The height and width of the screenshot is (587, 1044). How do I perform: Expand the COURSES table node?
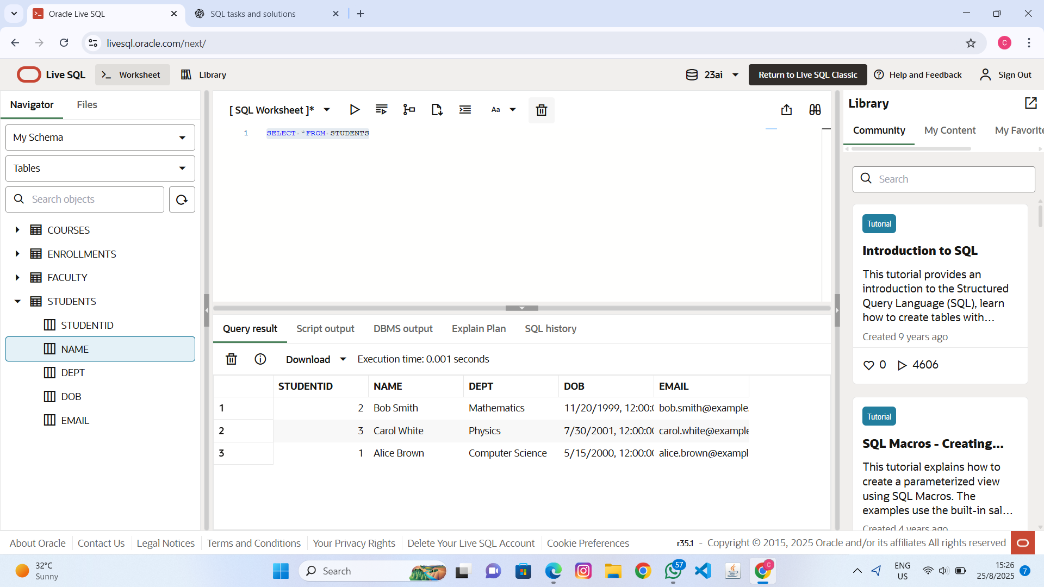17,230
